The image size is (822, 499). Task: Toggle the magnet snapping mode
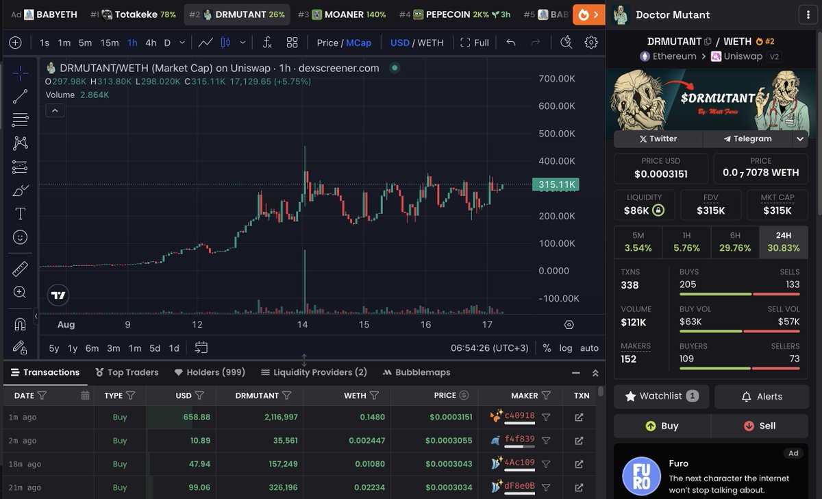click(20, 323)
